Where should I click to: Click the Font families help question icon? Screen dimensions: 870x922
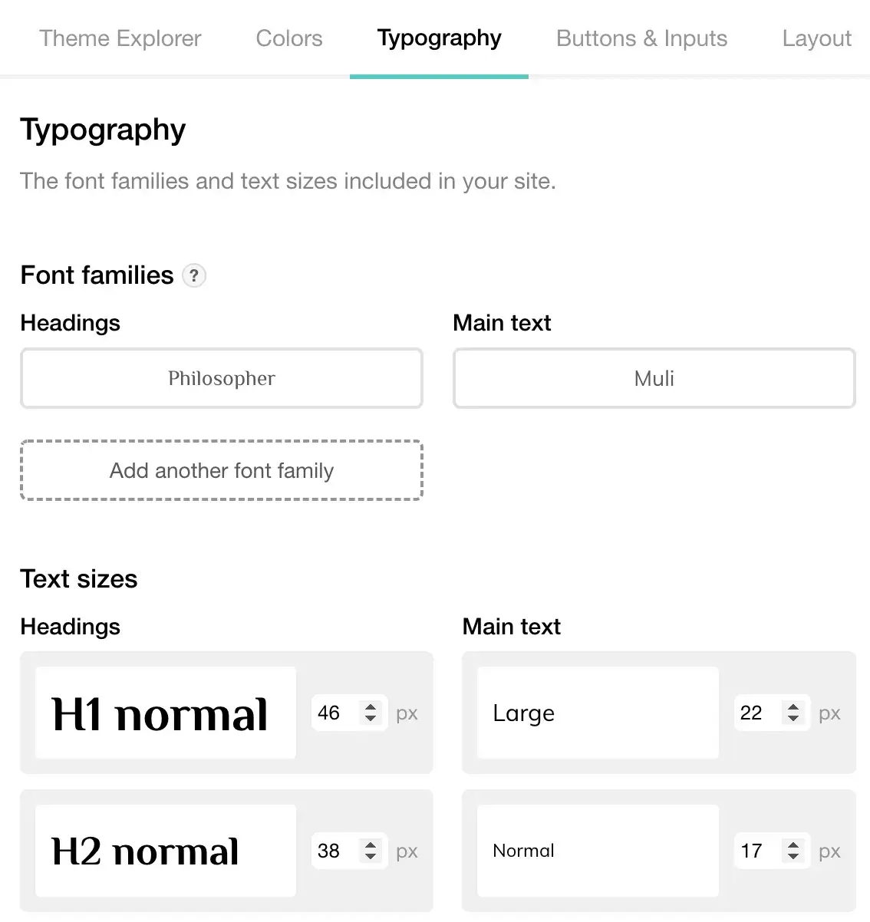pos(194,275)
